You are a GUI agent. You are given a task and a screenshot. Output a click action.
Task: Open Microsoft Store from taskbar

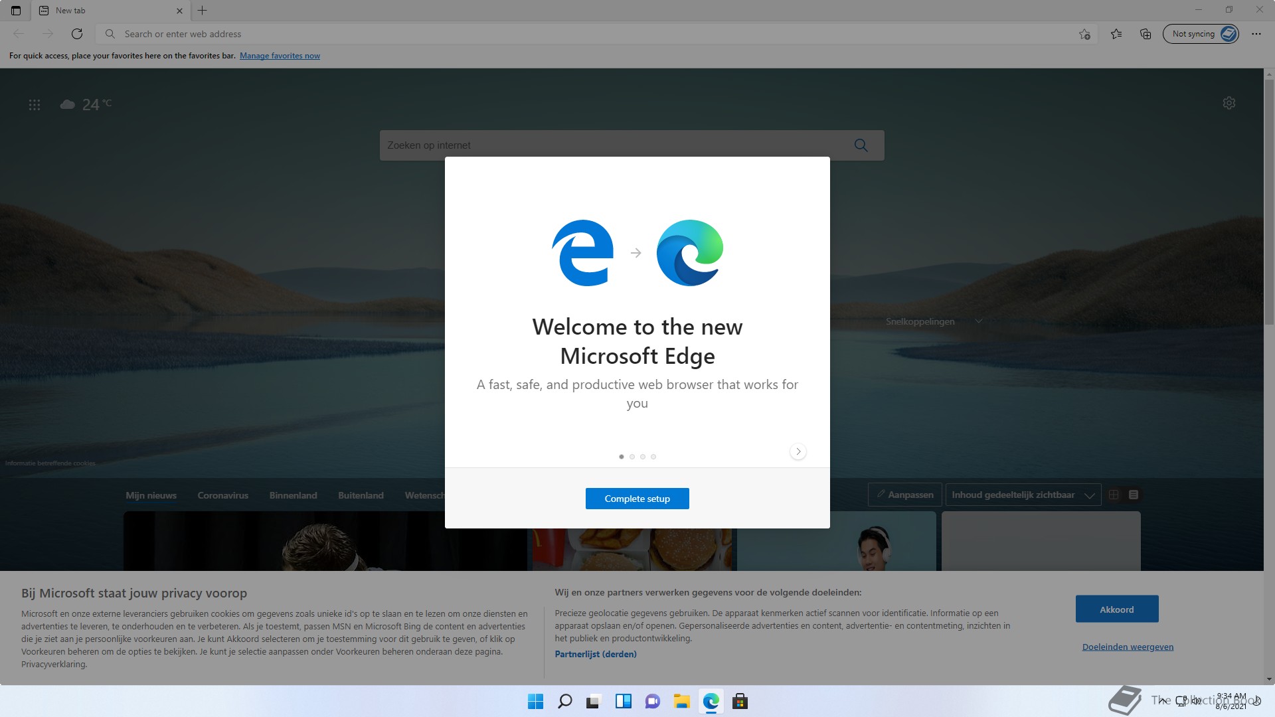(x=740, y=701)
